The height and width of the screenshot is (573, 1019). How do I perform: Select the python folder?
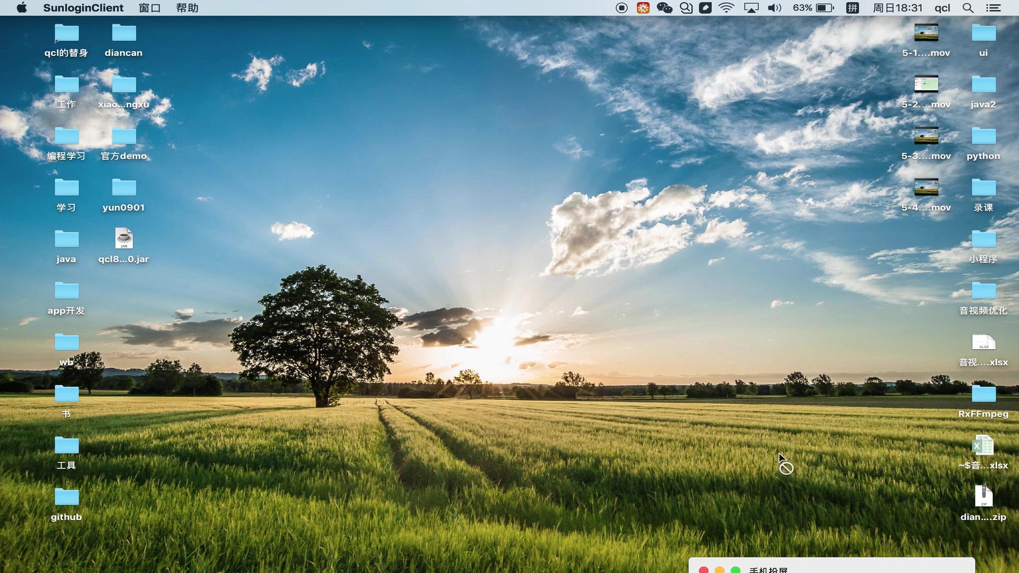coord(983,143)
